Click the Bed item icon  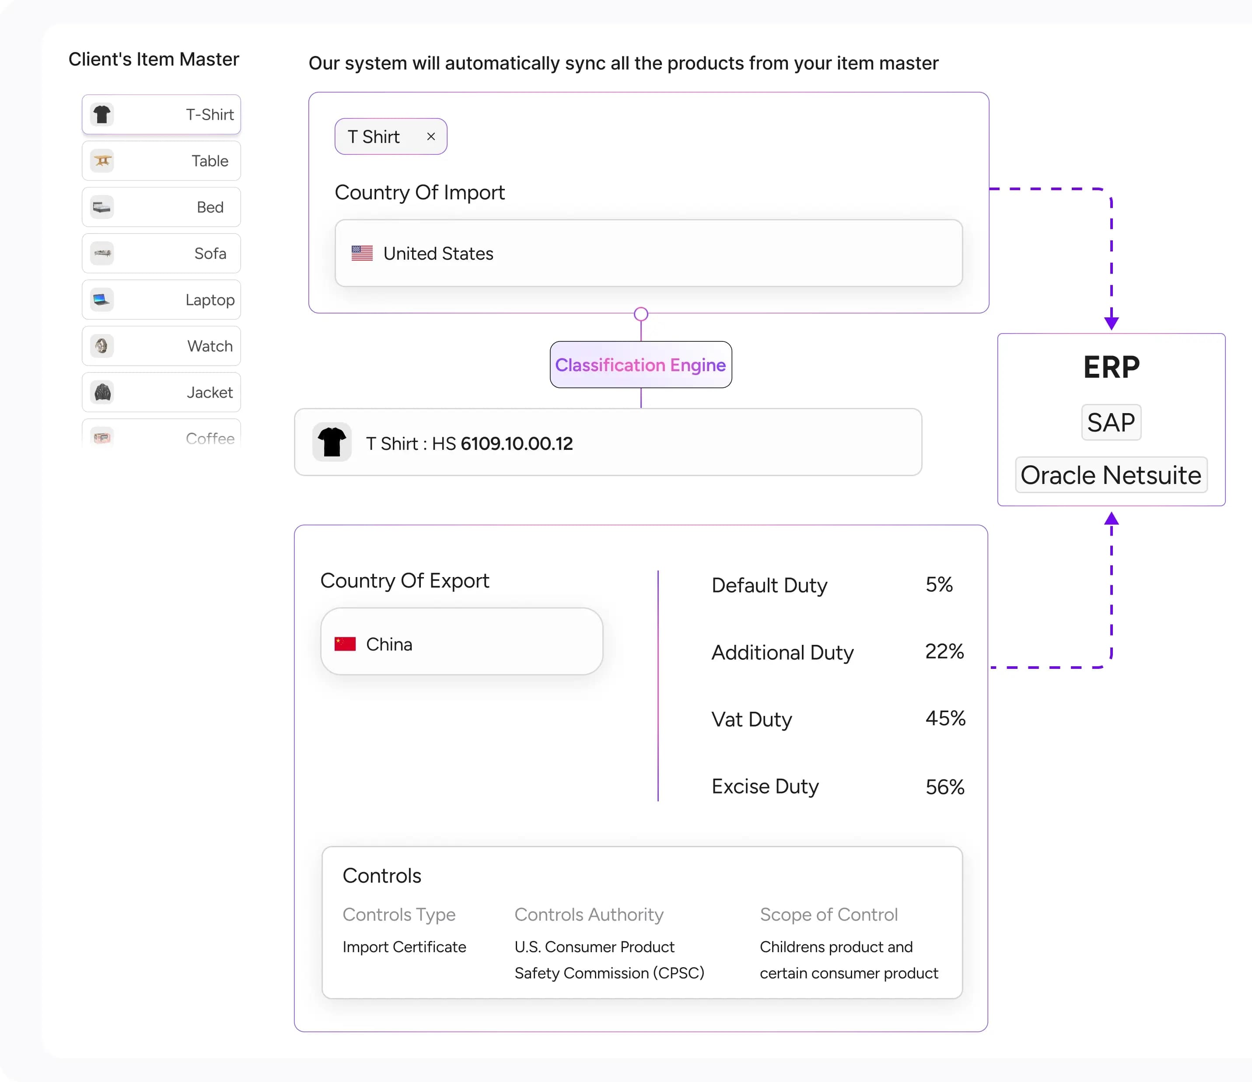[x=102, y=208]
